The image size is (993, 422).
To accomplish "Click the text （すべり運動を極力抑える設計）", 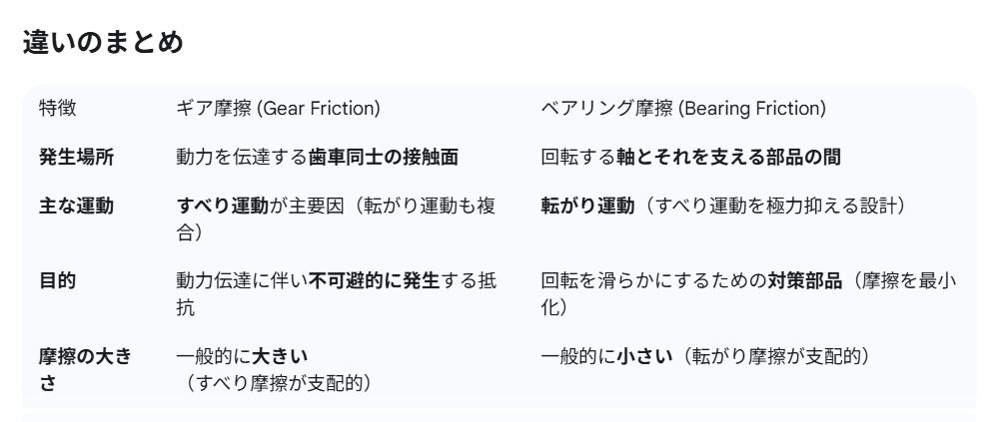I will tap(769, 207).
